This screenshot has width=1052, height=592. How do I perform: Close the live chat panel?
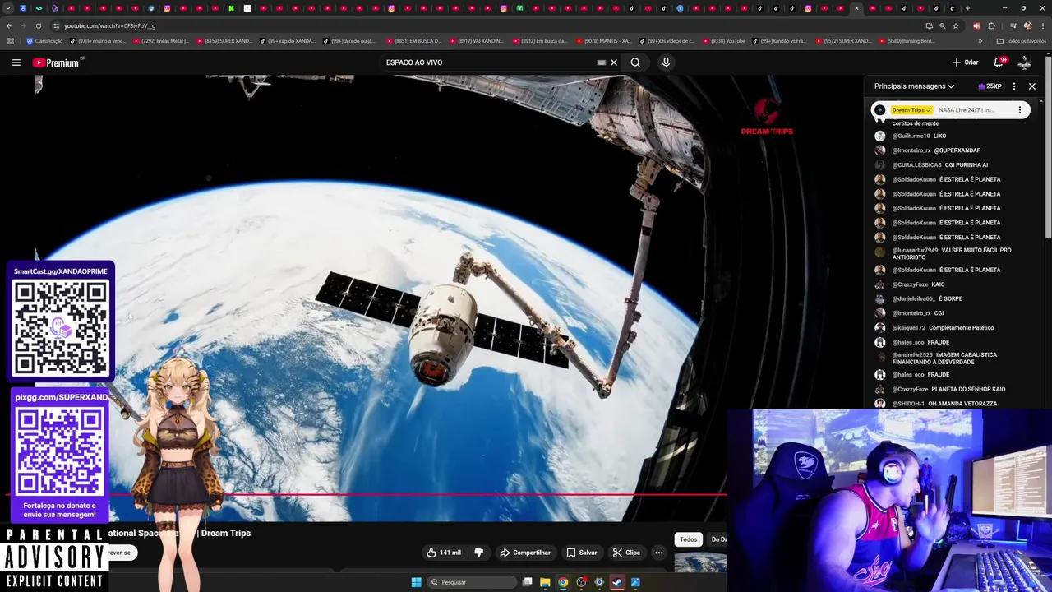click(1032, 86)
